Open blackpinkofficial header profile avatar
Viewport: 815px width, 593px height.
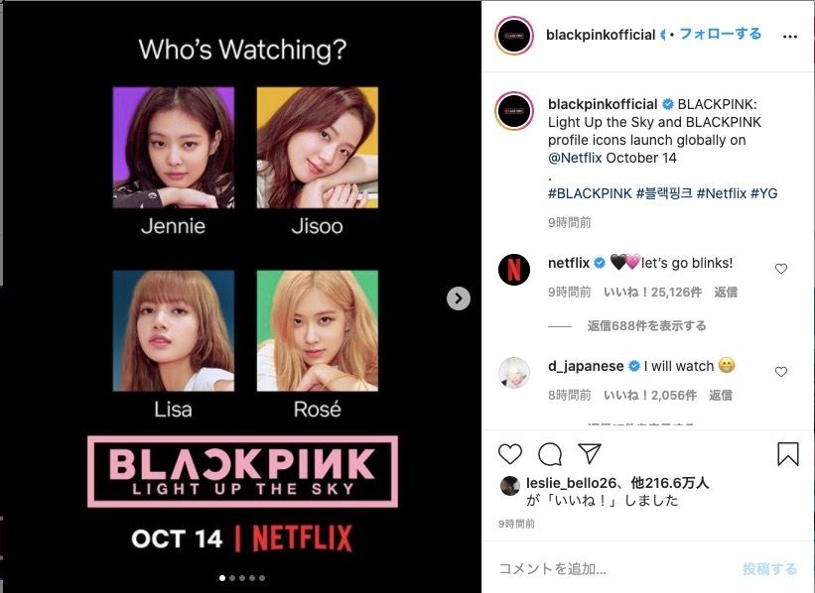click(514, 36)
